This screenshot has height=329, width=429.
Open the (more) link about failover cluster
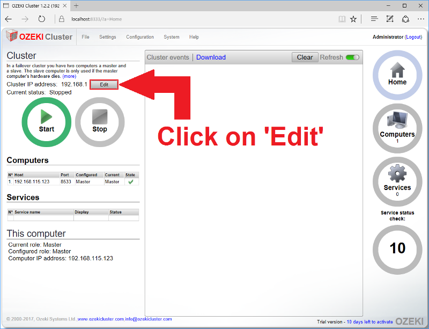pos(69,76)
